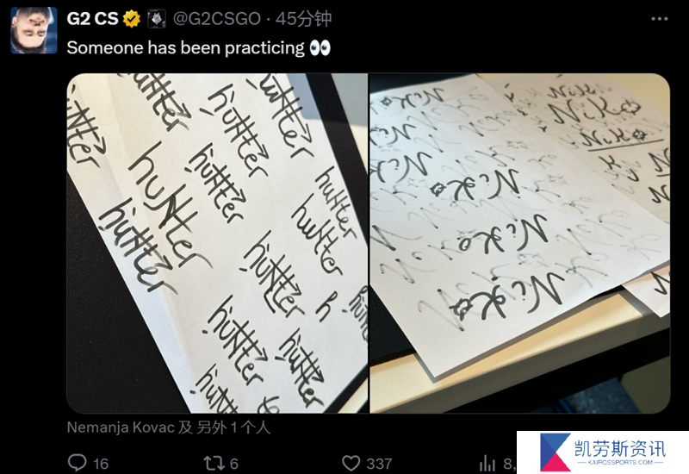Click the retweet count 6
The image size is (689, 474).
233,464
